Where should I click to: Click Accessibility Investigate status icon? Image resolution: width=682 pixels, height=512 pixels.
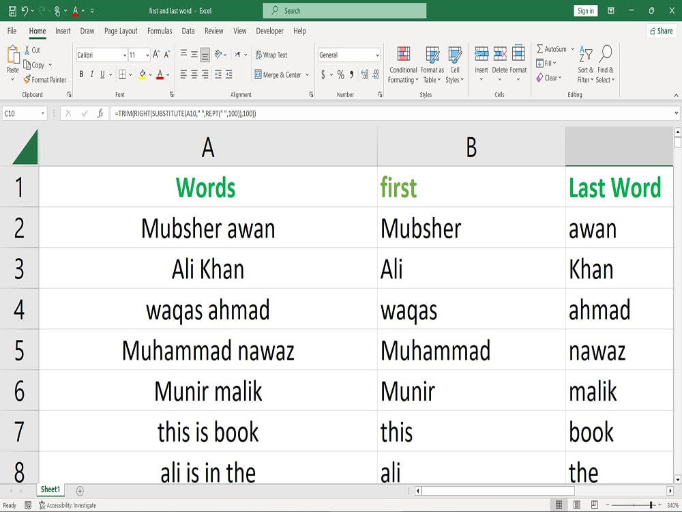pyautogui.click(x=42, y=505)
